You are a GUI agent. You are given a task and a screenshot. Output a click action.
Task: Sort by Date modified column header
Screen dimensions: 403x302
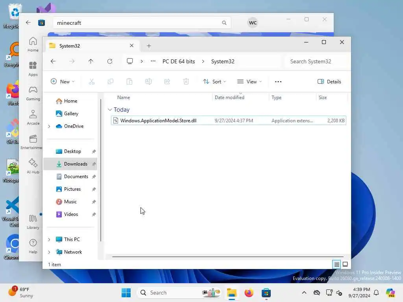point(229,98)
